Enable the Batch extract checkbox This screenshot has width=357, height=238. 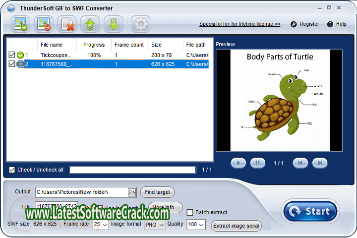coord(190,212)
